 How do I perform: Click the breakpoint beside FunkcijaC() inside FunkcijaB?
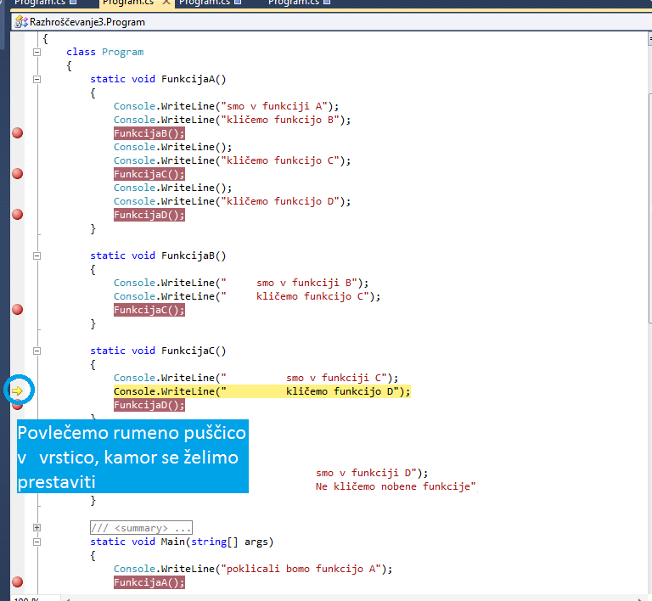[17, 310]
